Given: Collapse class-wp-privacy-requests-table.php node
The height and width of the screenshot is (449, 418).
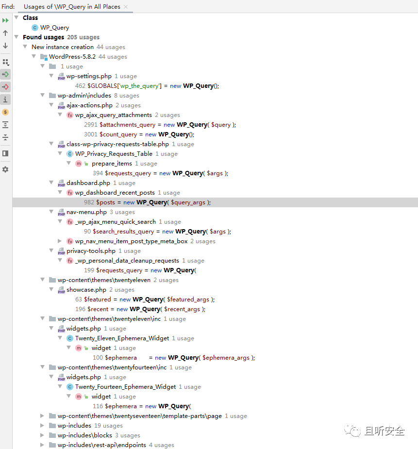Looking at the screenshot, I should (51, 144).
